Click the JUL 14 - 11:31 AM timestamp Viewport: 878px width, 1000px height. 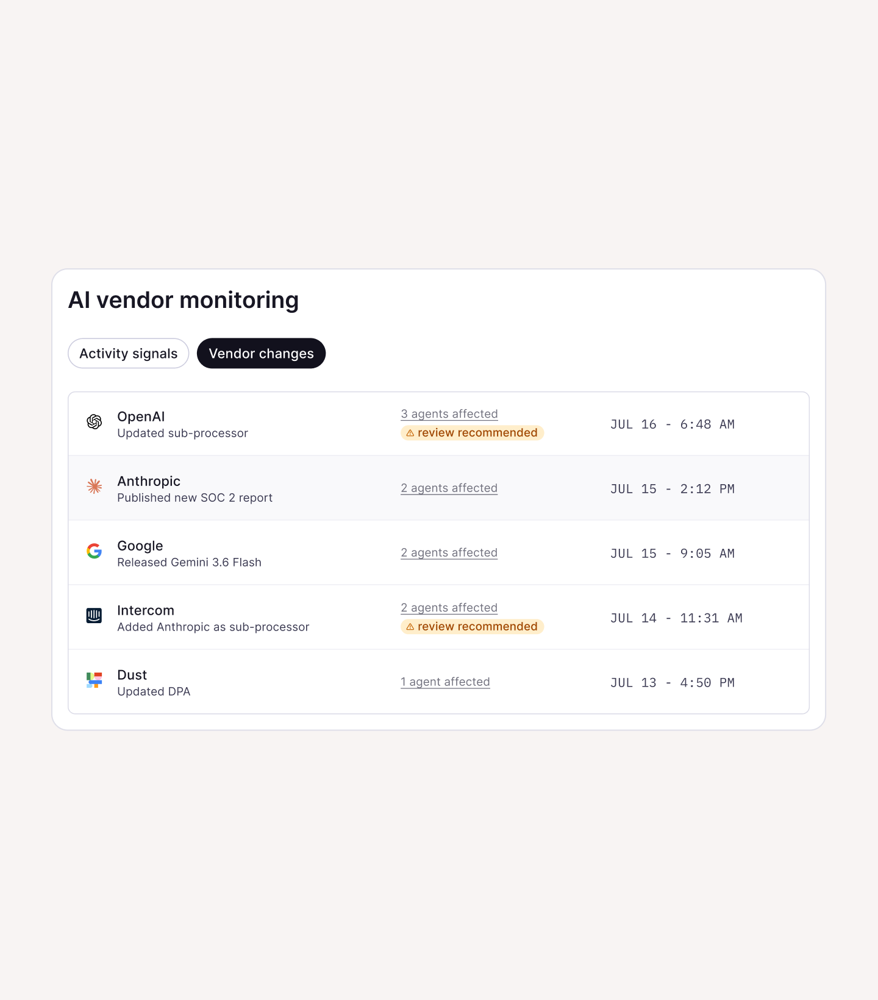[x=676, y=618]
